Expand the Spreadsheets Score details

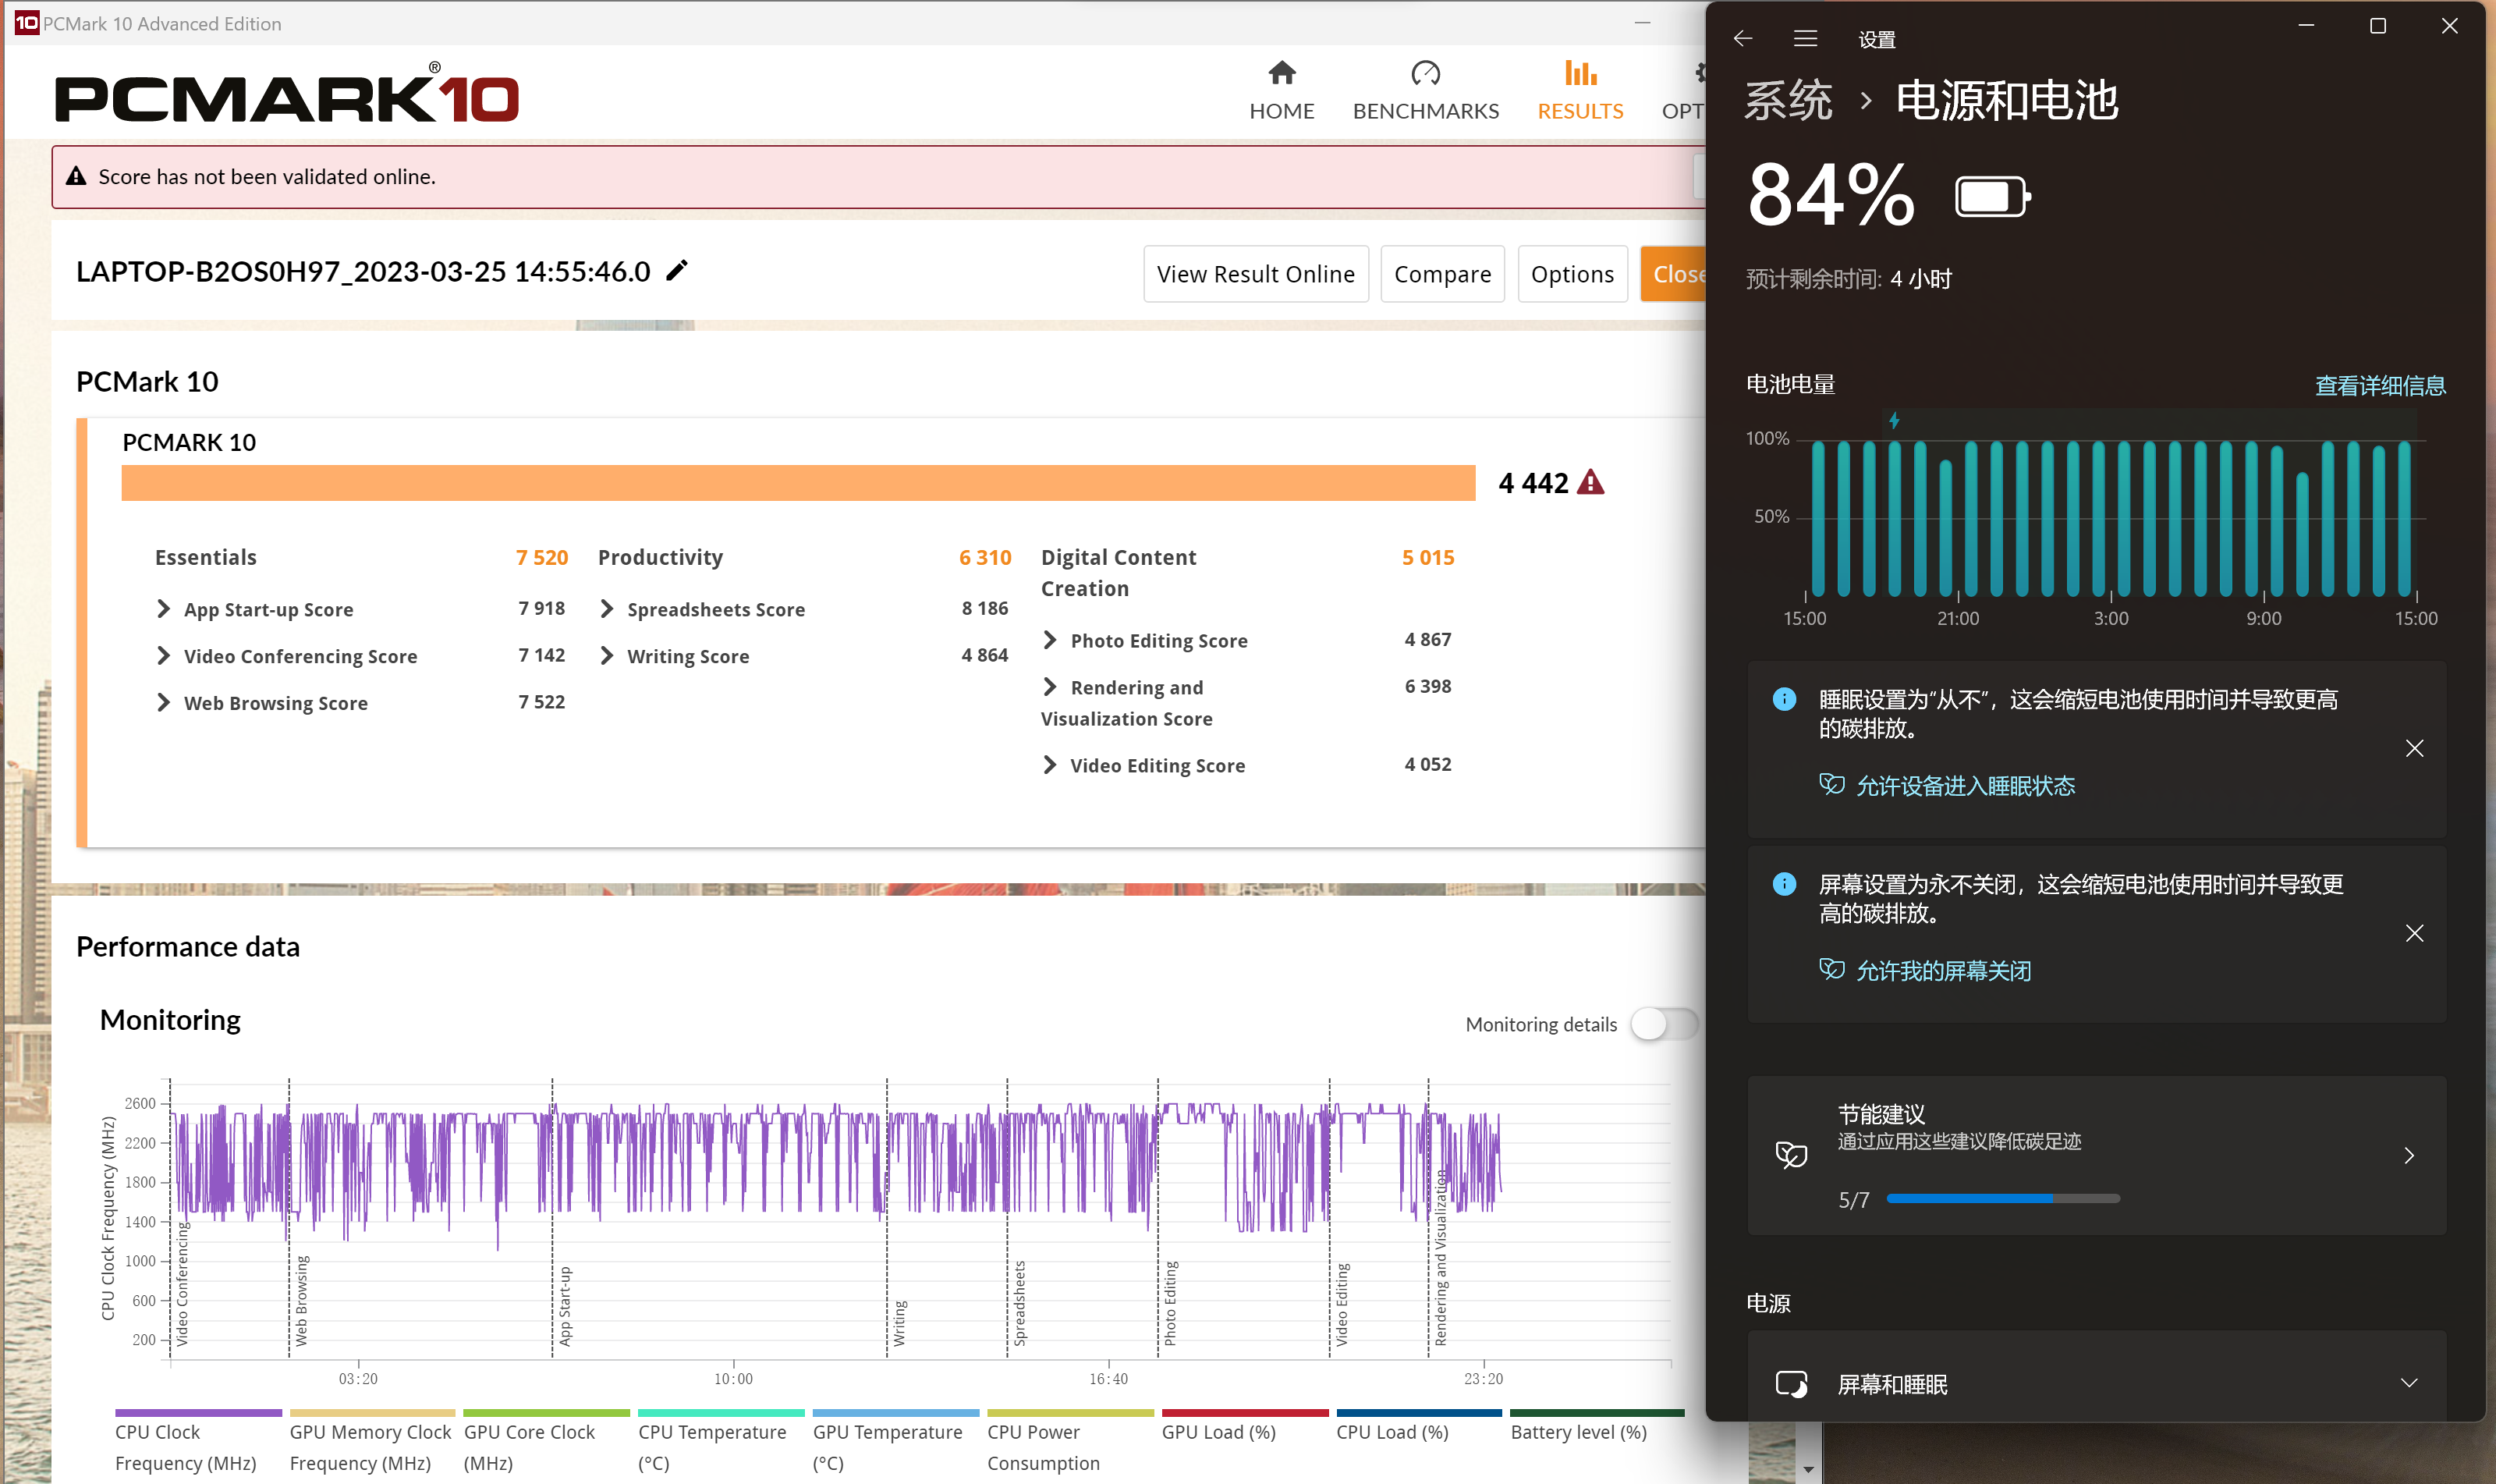tap(607, 609)
